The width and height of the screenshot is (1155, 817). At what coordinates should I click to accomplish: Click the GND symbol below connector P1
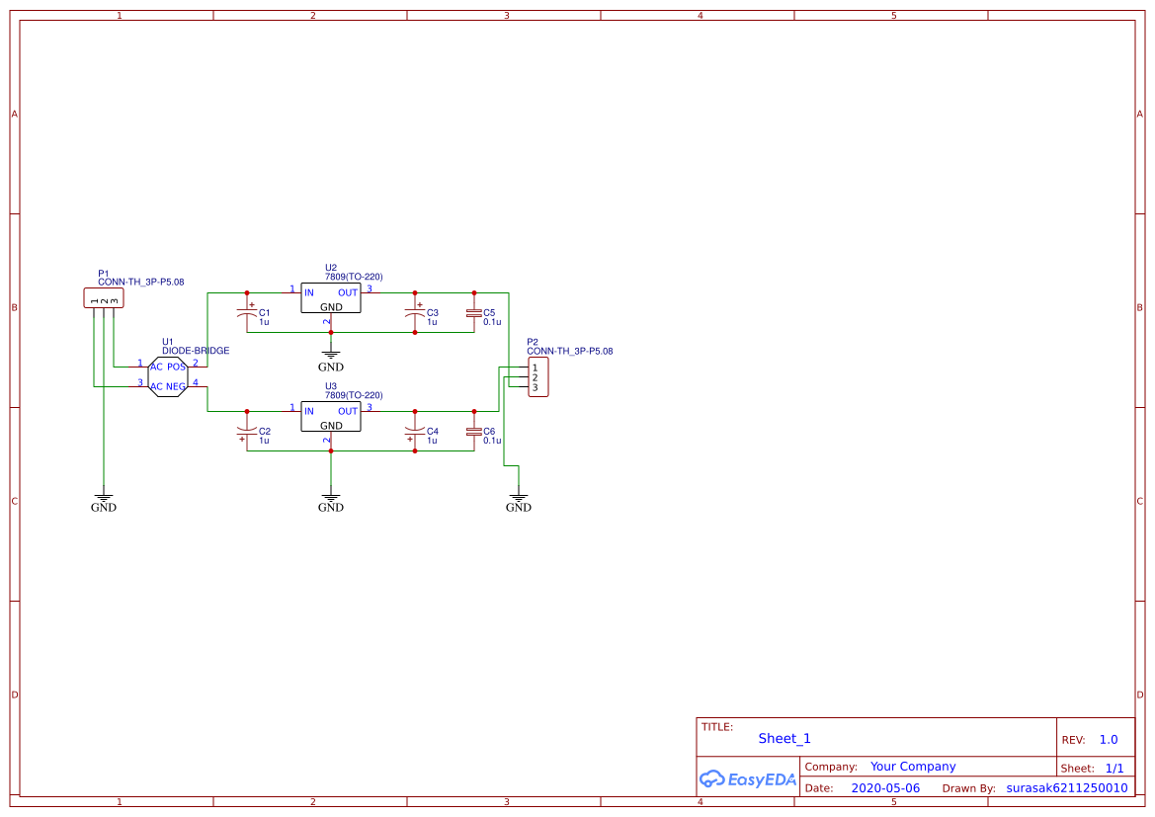[x=103, y=499]
